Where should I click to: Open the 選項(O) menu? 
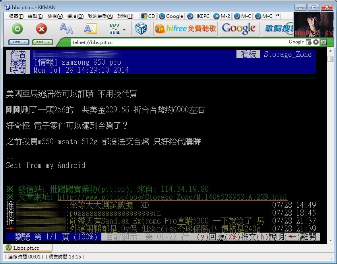[x=75, y=16]
